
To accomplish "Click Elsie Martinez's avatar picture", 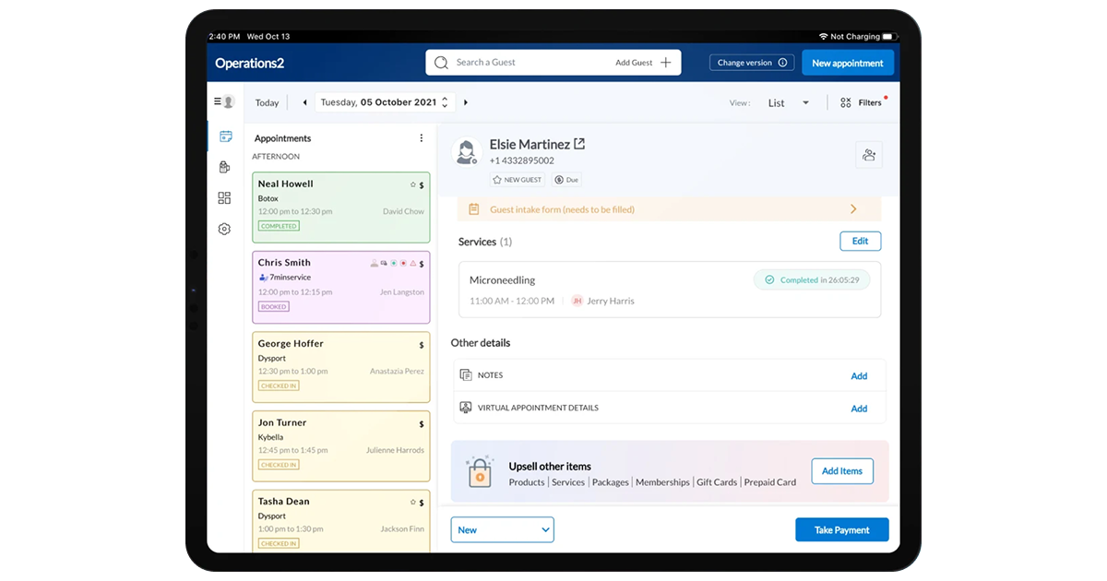I will pyautogui.click(x=467, y=152).
